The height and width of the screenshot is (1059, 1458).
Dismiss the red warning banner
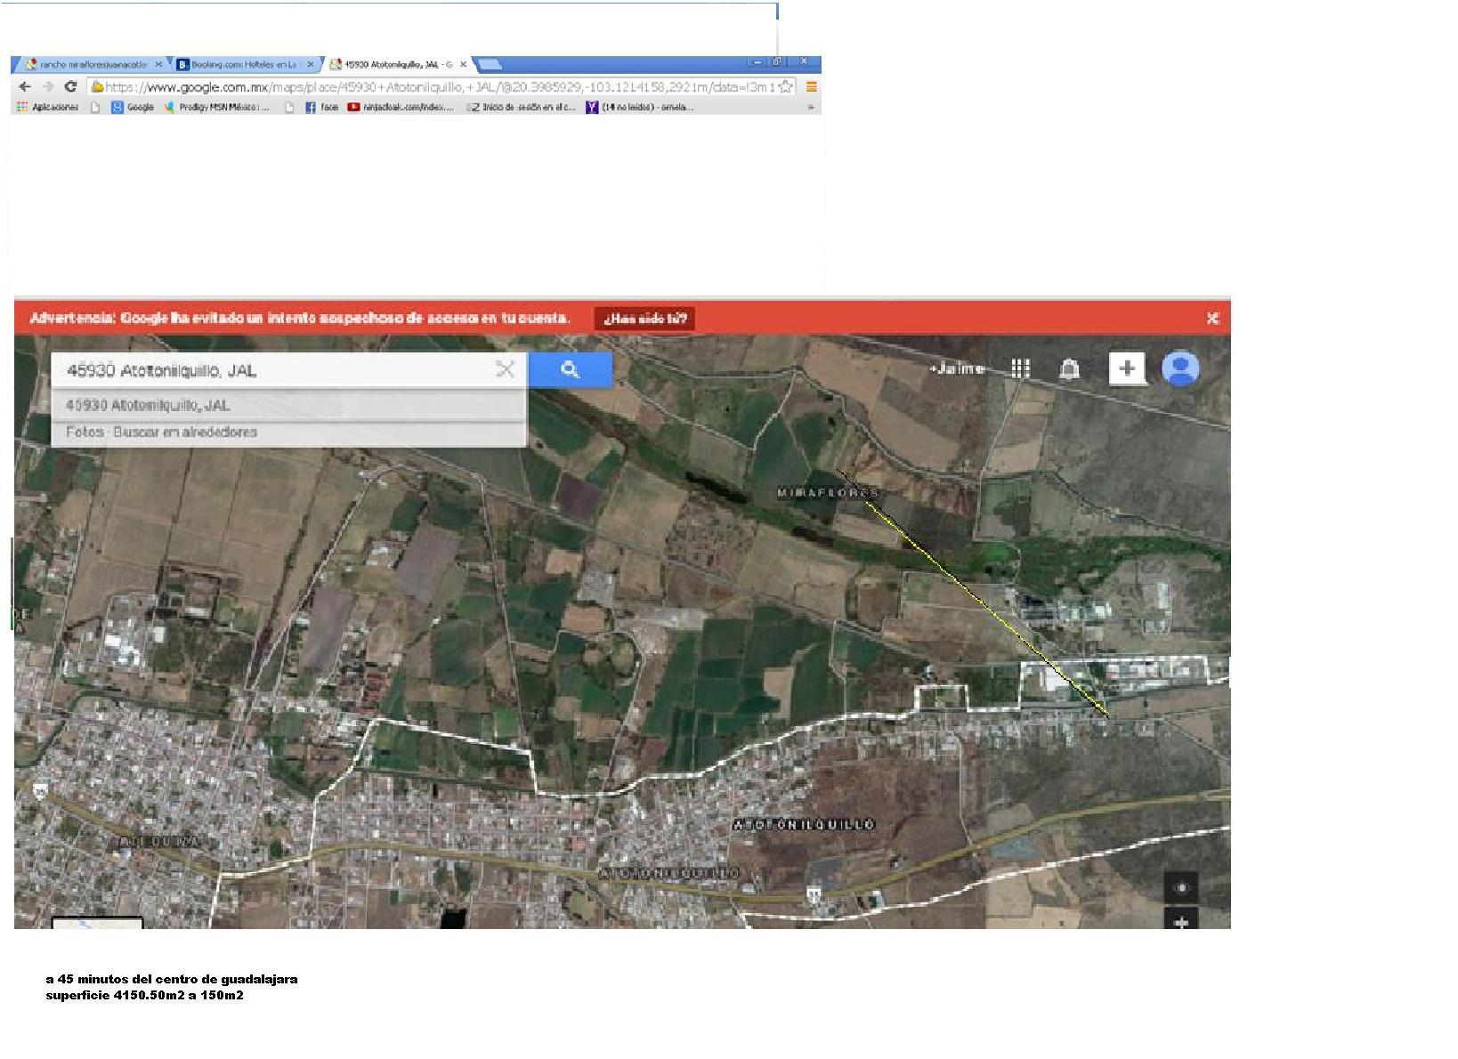[x=1211, y=319]
